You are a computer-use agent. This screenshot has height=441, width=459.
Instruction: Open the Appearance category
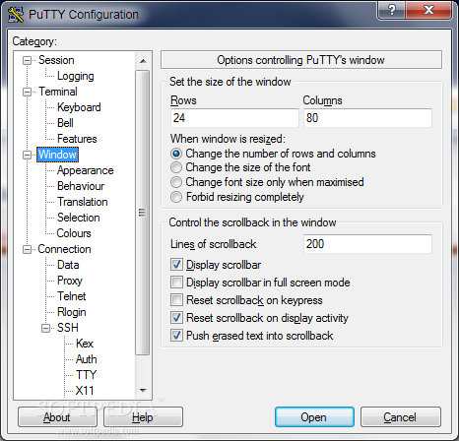[x=85, y=170]
